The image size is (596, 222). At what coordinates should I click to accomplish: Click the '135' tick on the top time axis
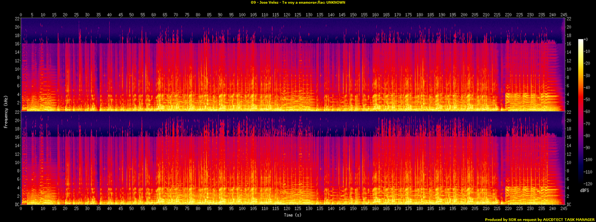coord(320,14)
